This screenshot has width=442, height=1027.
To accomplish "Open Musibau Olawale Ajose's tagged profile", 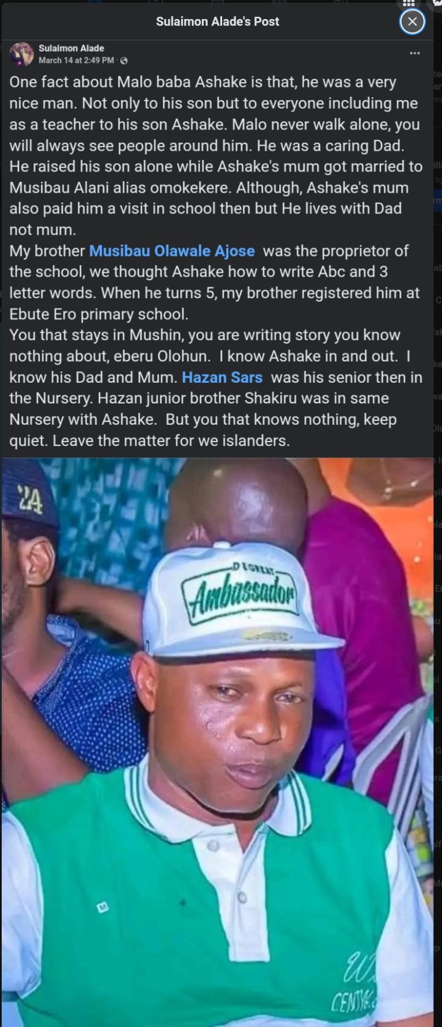I will 172,251.
